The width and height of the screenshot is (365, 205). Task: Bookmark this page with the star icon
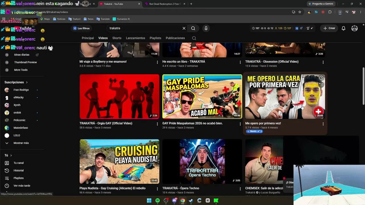click(x=300, y=12)
